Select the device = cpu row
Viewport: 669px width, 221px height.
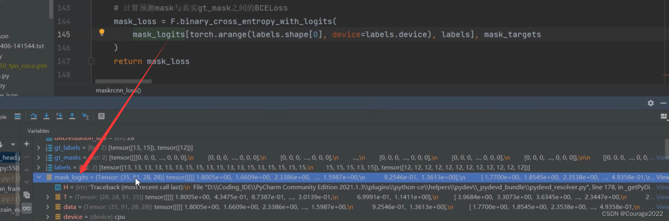click(351, 217)
